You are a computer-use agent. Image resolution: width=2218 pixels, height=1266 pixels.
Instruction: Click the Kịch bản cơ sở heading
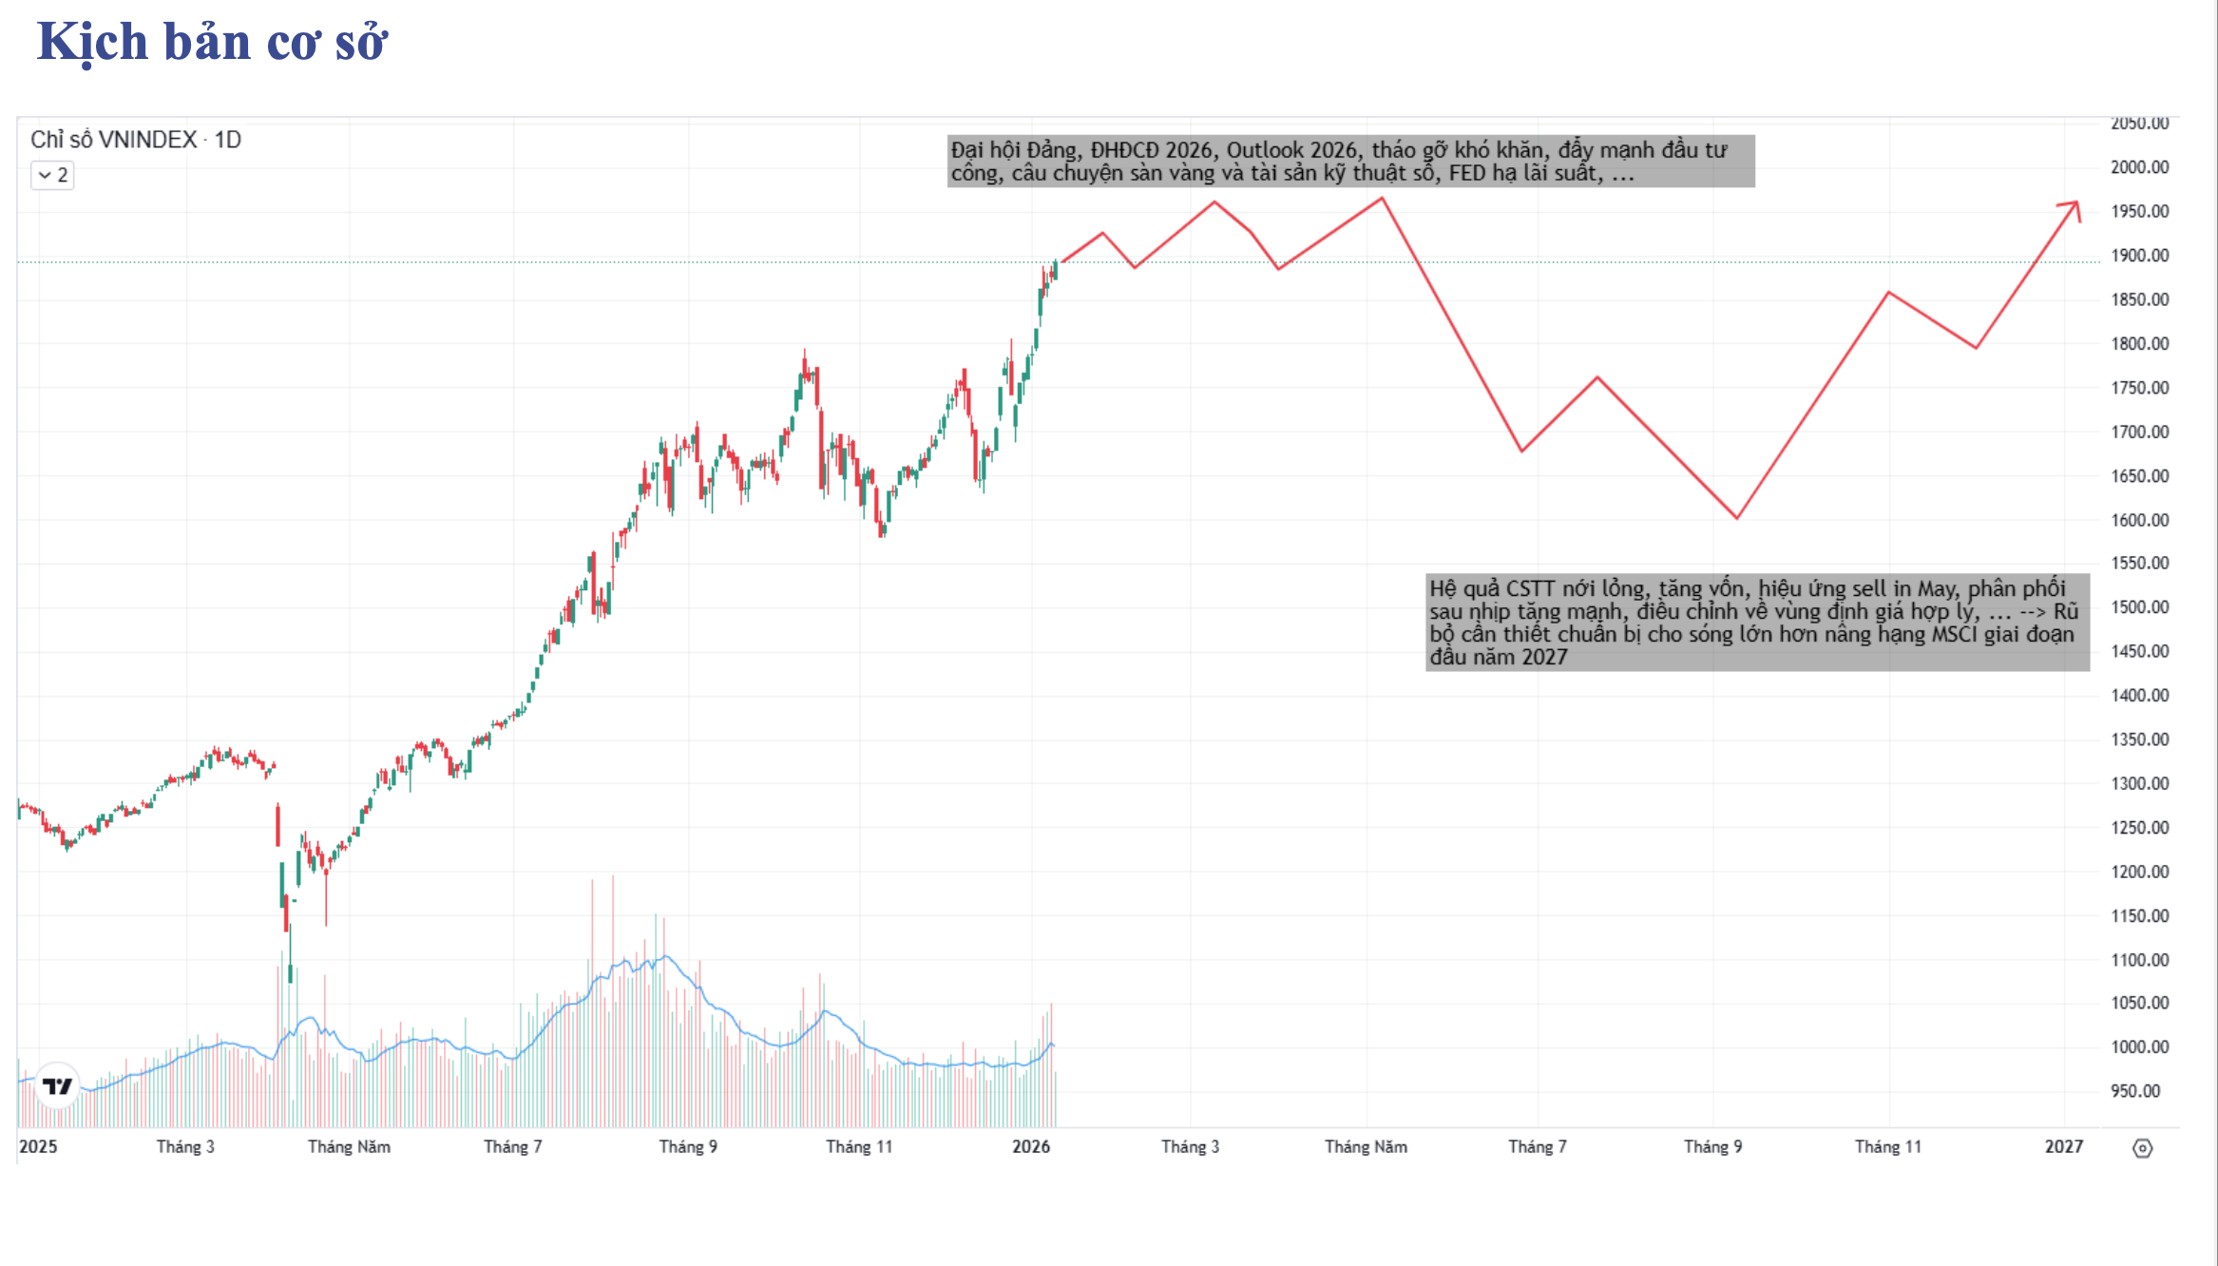click(212, 43)
